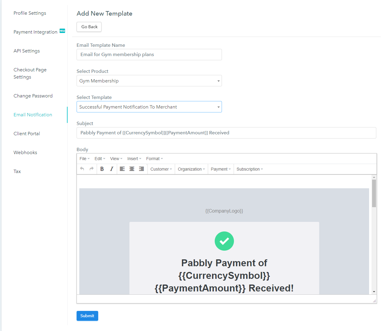Click the Undo arrow in editor toolbar

click(x=82, y=169)
